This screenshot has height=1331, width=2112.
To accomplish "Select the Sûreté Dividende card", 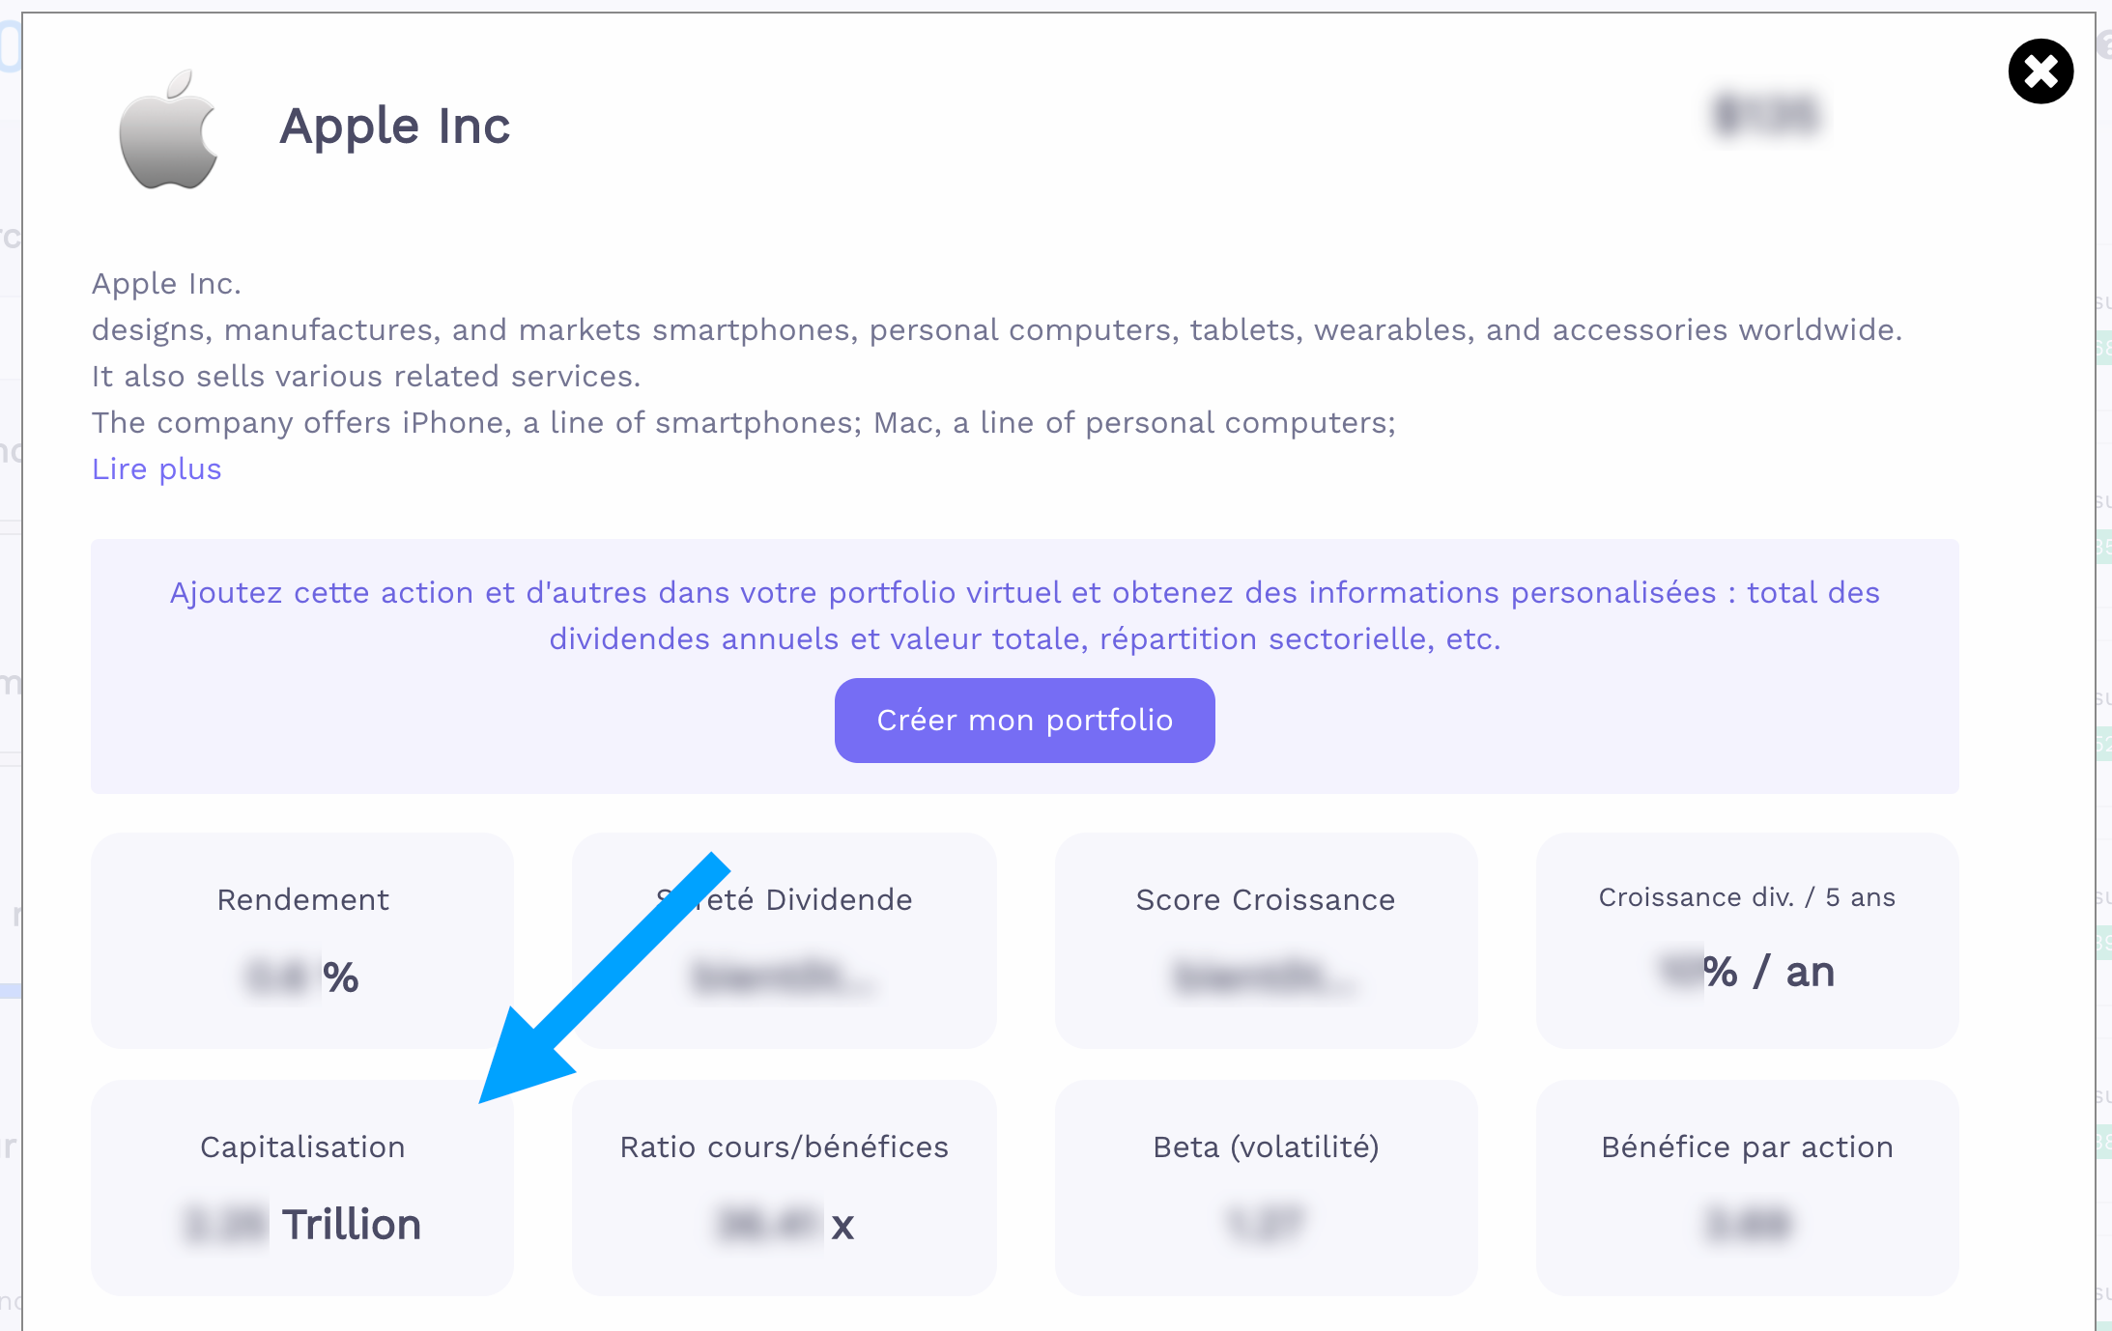I will click(x=784, y=940).
